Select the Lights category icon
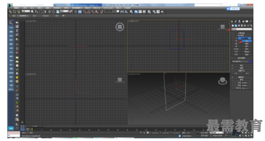Screen dimensions: 265x141 (x=239, y=25)
